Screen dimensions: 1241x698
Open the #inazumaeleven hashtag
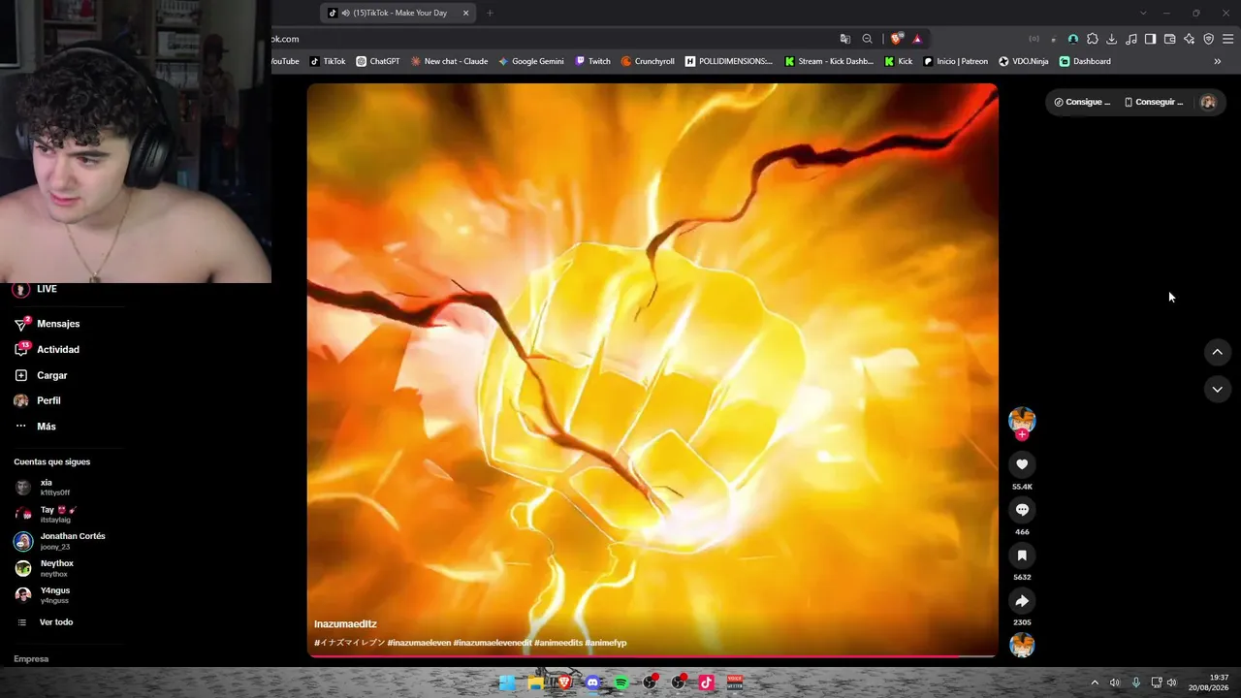pyautogui.click(x=419, y=643)
